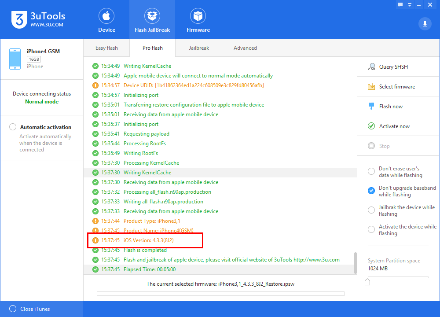440x317 pixels.
Task: Click the 16GB capacity badge
Action: pyautogui.click(x=34, y=59)
